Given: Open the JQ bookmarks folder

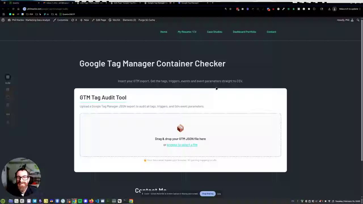Looking at the screenshot, I should click(54, 14).
